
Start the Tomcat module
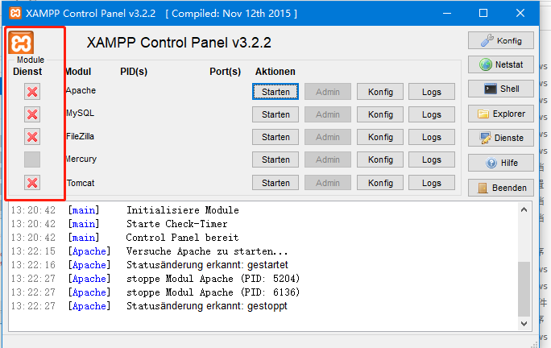pos(275,183)
